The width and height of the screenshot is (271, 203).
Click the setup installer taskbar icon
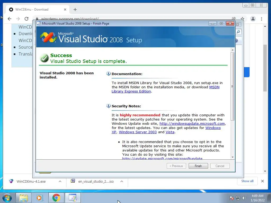coord(73,198)
